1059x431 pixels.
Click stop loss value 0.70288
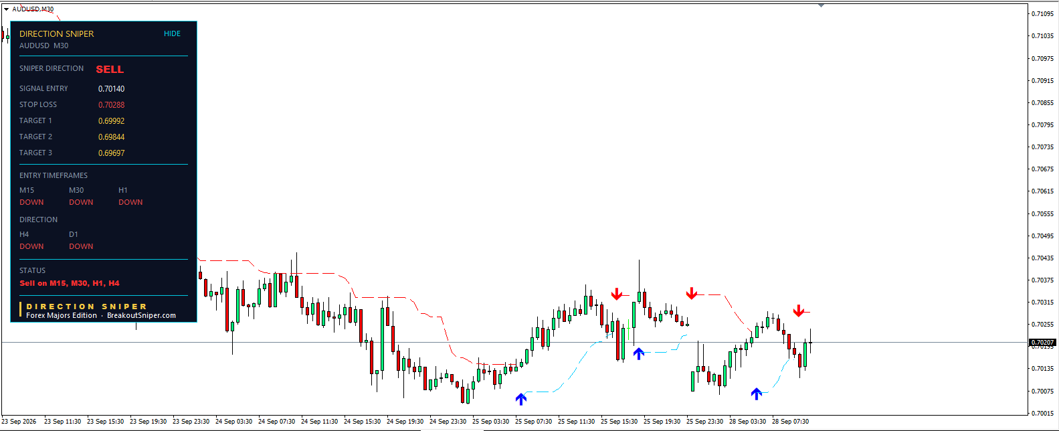click(x=111, y=105)
